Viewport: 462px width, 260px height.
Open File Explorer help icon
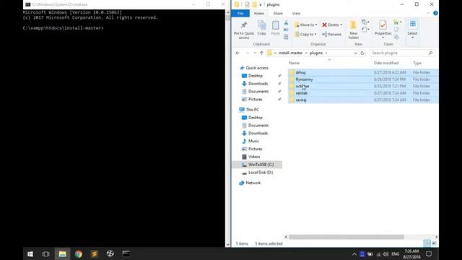pyautogui.click(x=435, y=13)
